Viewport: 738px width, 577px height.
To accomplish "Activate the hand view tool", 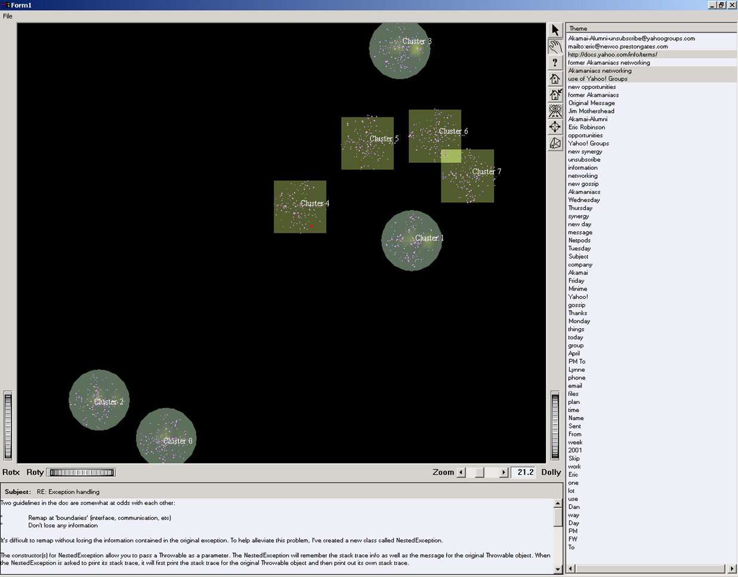I will coord(555,47).
